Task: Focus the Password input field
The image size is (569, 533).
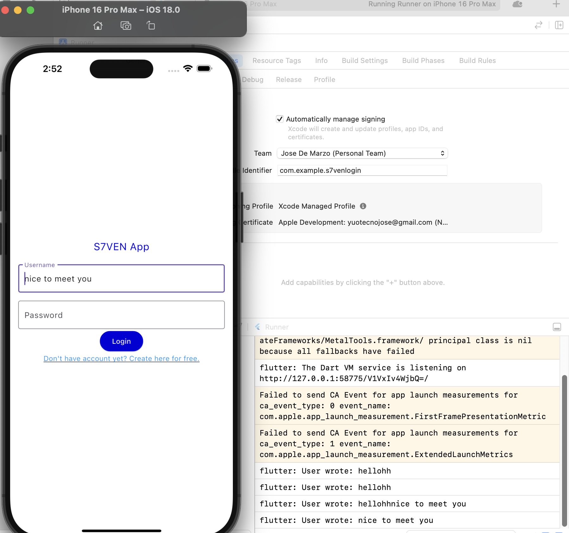Action: point(121,315)
